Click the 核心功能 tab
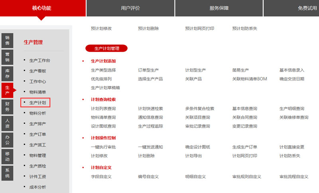Screen dimensions: 319x193 coord(42,8)
